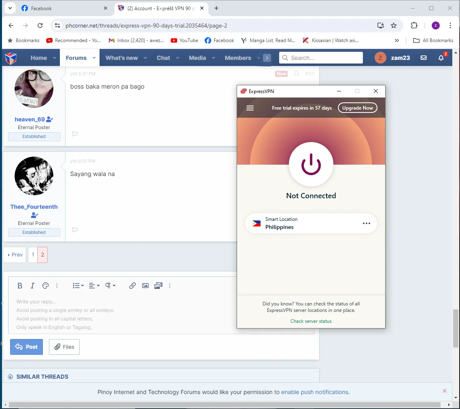This screenshot has height=409, width=460.
Task: Expand text alignment dropdown in editor
Action: [94, 286]
